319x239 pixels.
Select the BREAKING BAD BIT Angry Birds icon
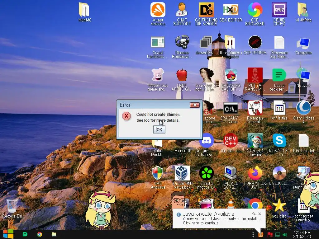(x=231, y=75)
